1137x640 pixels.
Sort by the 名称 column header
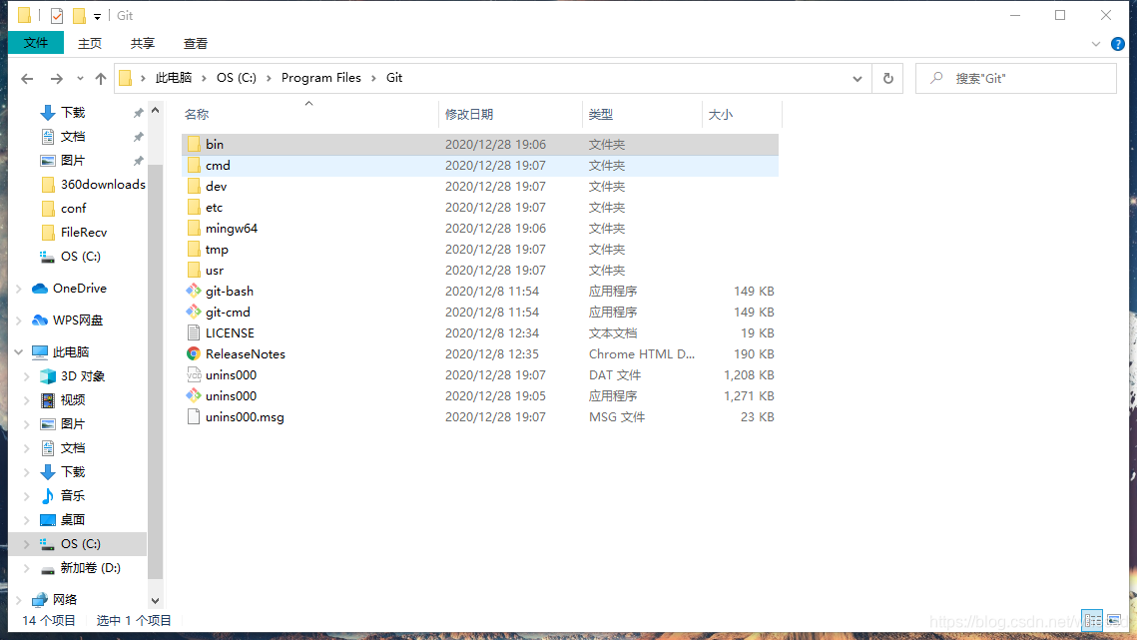(309, 115)
